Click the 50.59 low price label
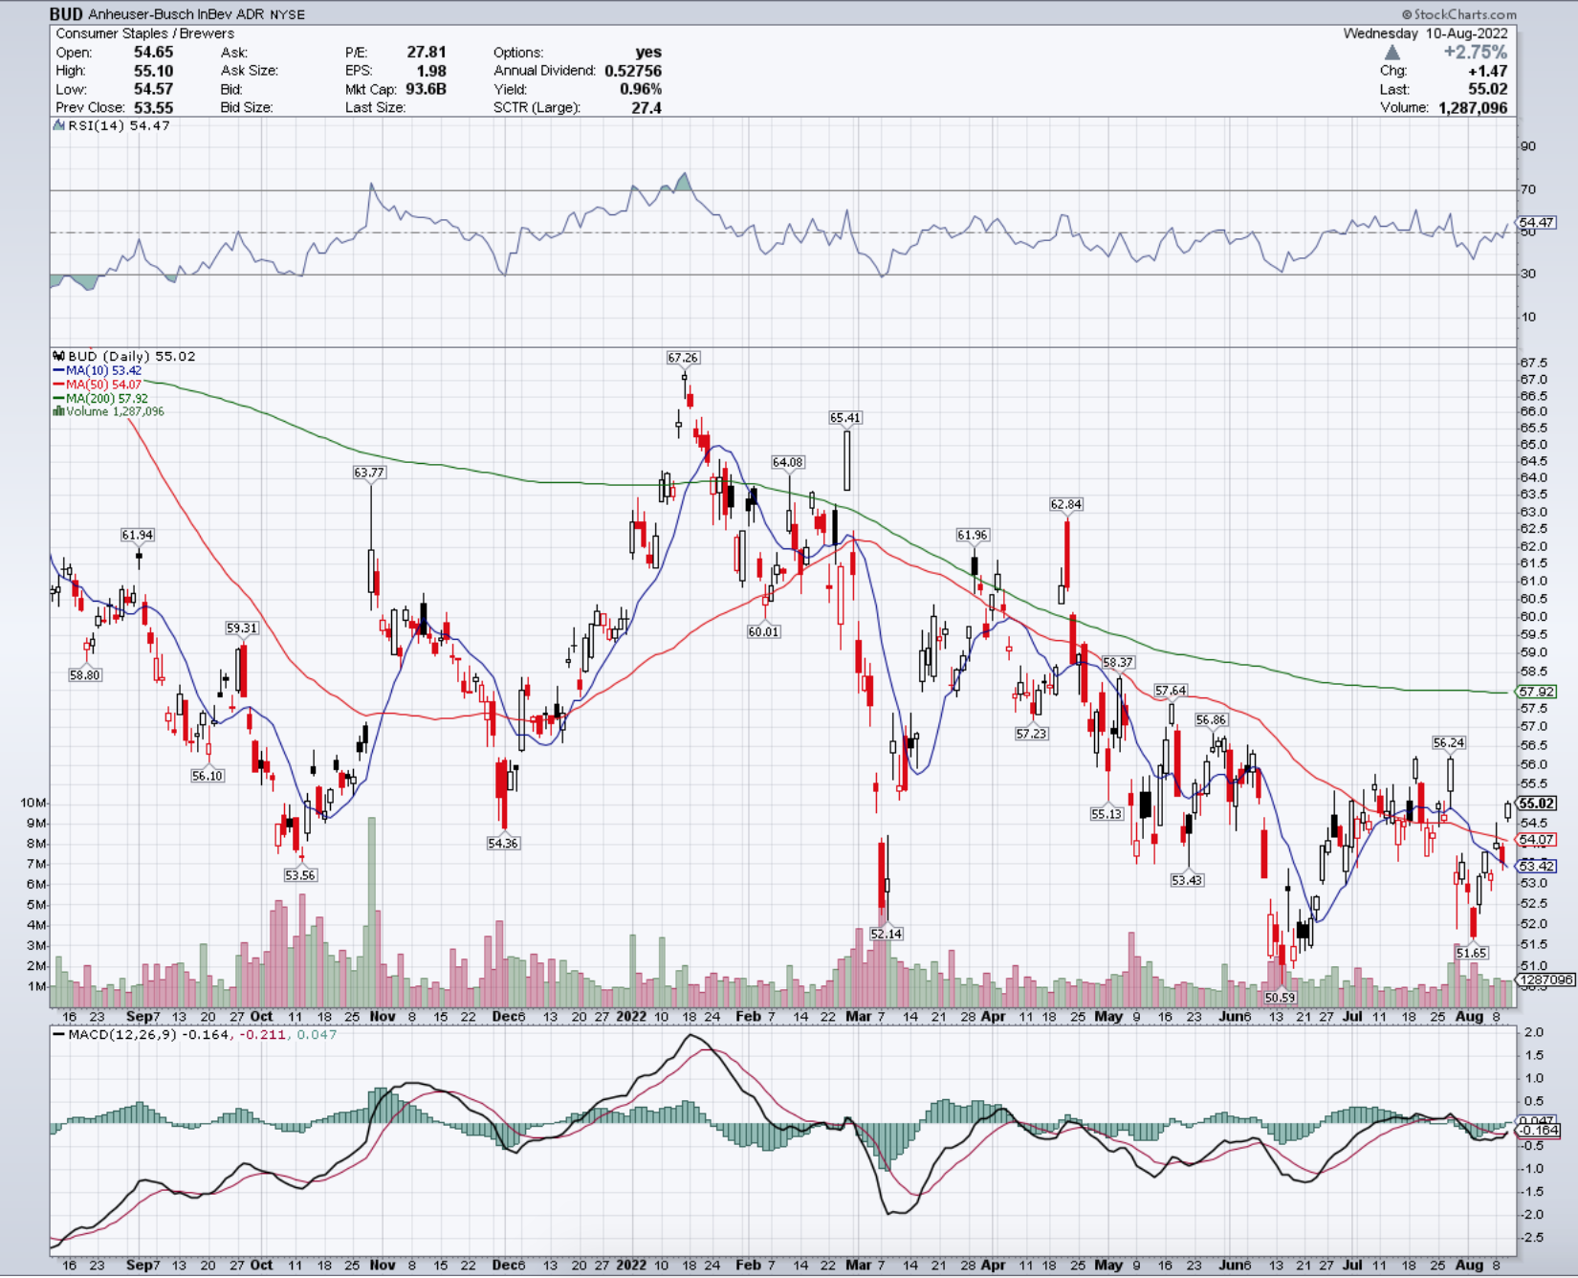Image resolution: width=1578 pixels, height=1278 pixels. (x=1280, y=998)
